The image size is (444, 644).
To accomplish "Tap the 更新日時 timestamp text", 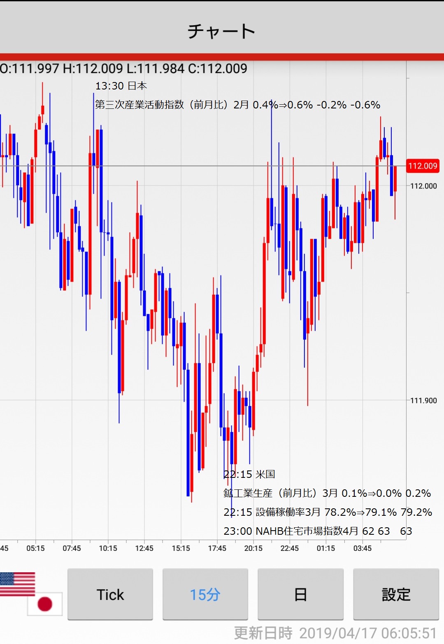I will (335, 633).
